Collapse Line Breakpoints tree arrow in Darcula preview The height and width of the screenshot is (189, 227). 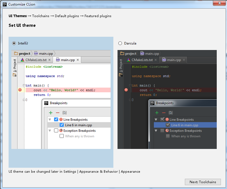click(x=156, y=120)
